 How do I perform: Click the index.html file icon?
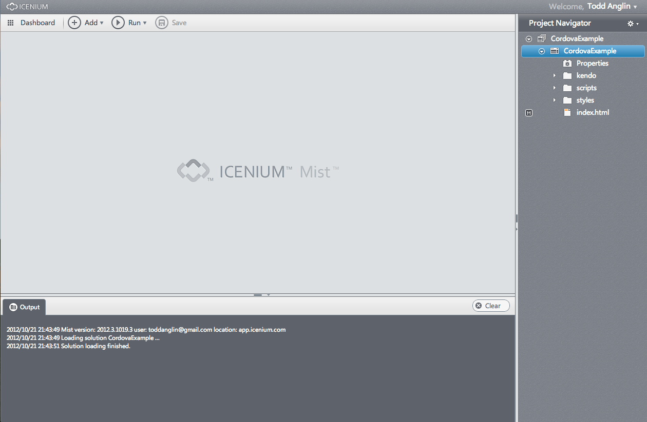tap(567, 112)
